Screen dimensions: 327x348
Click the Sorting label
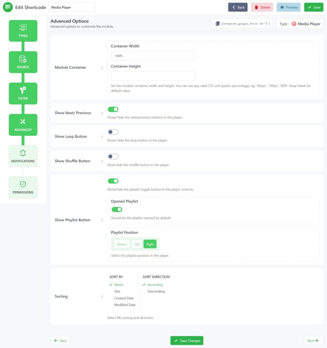point(61,296)
